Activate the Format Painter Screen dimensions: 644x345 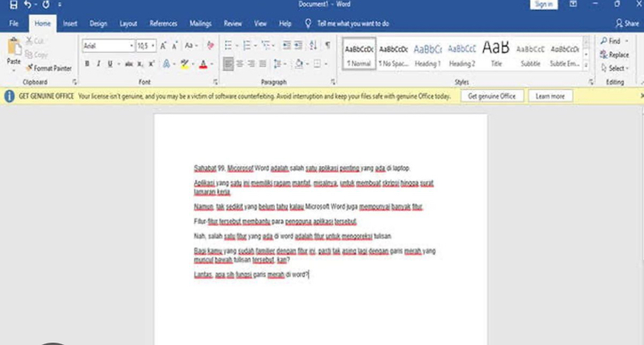click(48, 68)
